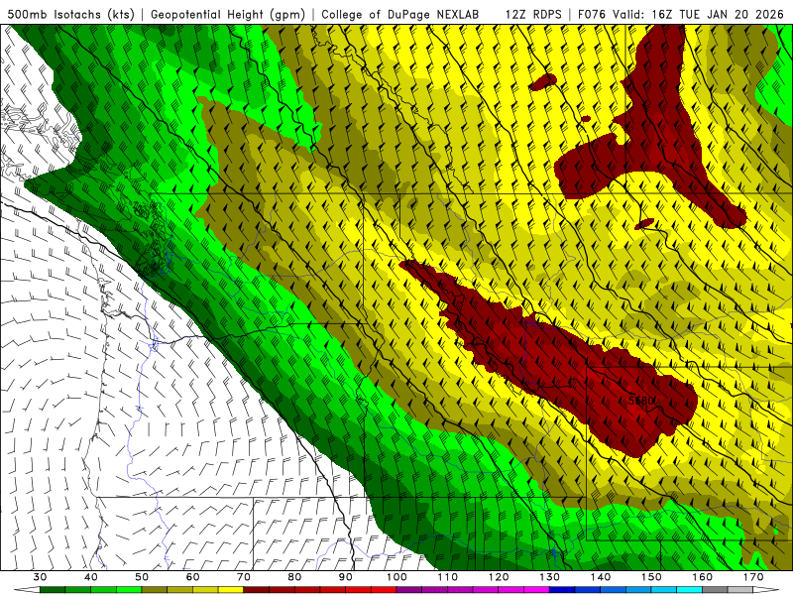Click the cyan 155-160 kt colorbar swatch

(x=690, y=590)
